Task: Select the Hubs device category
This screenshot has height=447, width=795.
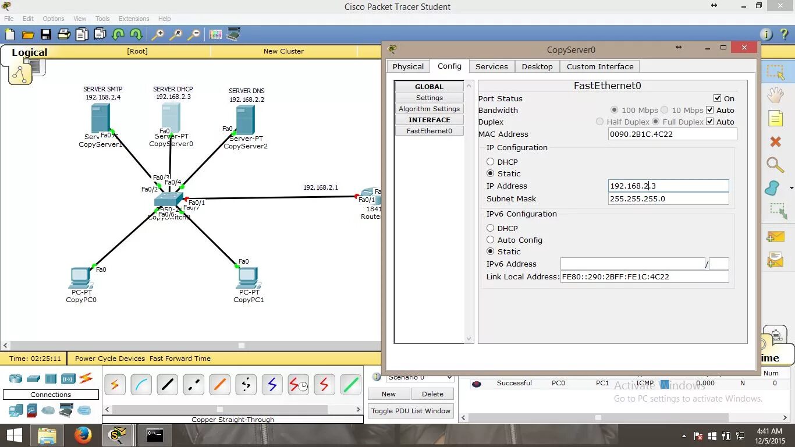Action: [51, 378]
